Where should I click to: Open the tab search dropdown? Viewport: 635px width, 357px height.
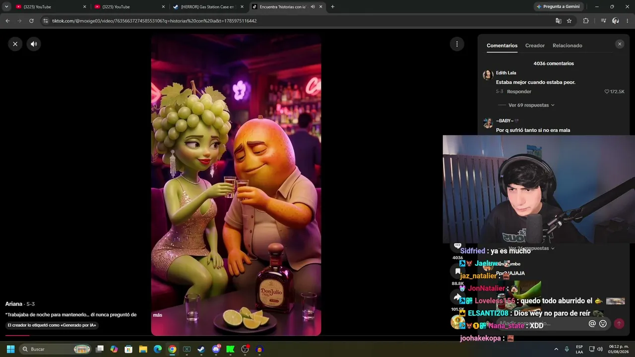tap(6, 7)
